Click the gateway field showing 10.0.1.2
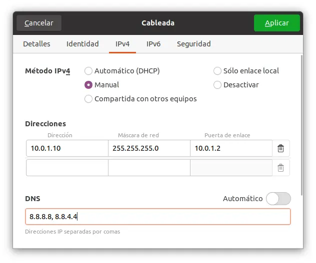316x263 pixels. [x=230, y=148]
